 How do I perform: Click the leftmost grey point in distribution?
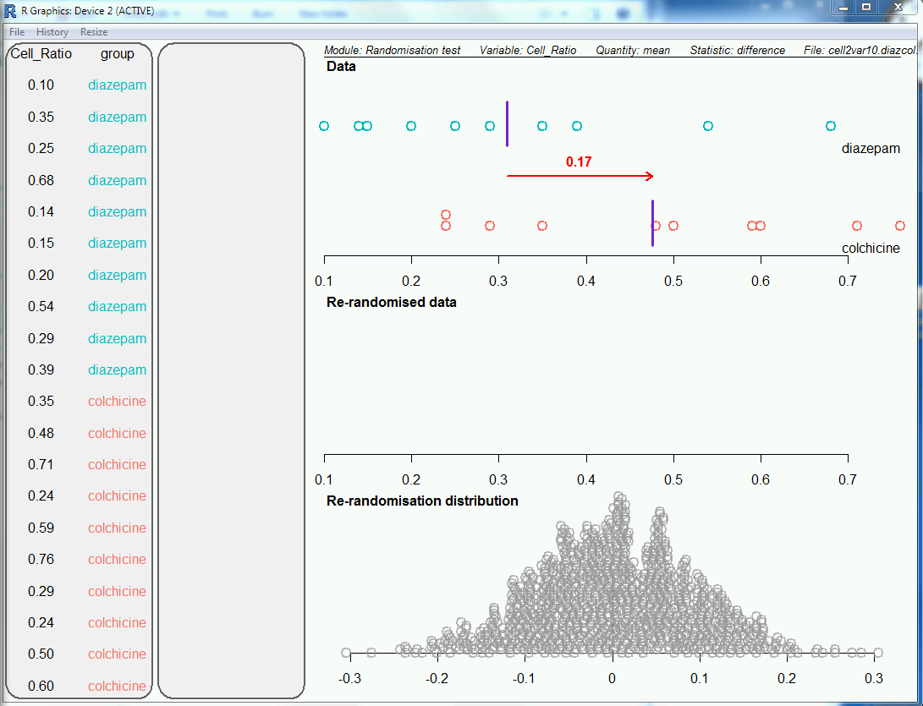tap(346, 653)
